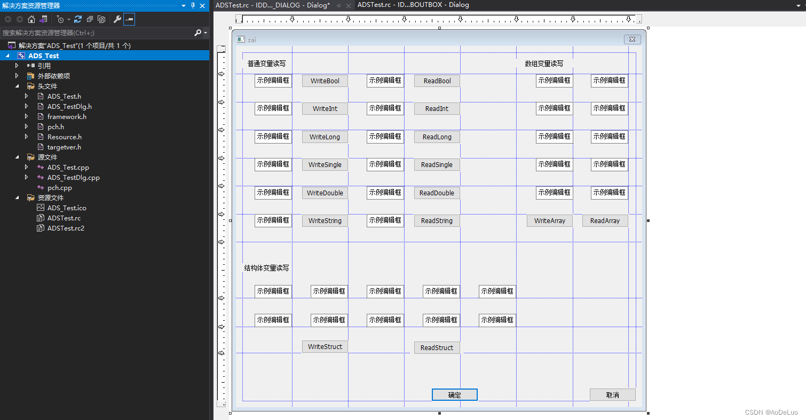The image size is (806, 420).
Task: Expand the ADS_TestDlg.h file node
Action: click(x=27, y=106)
